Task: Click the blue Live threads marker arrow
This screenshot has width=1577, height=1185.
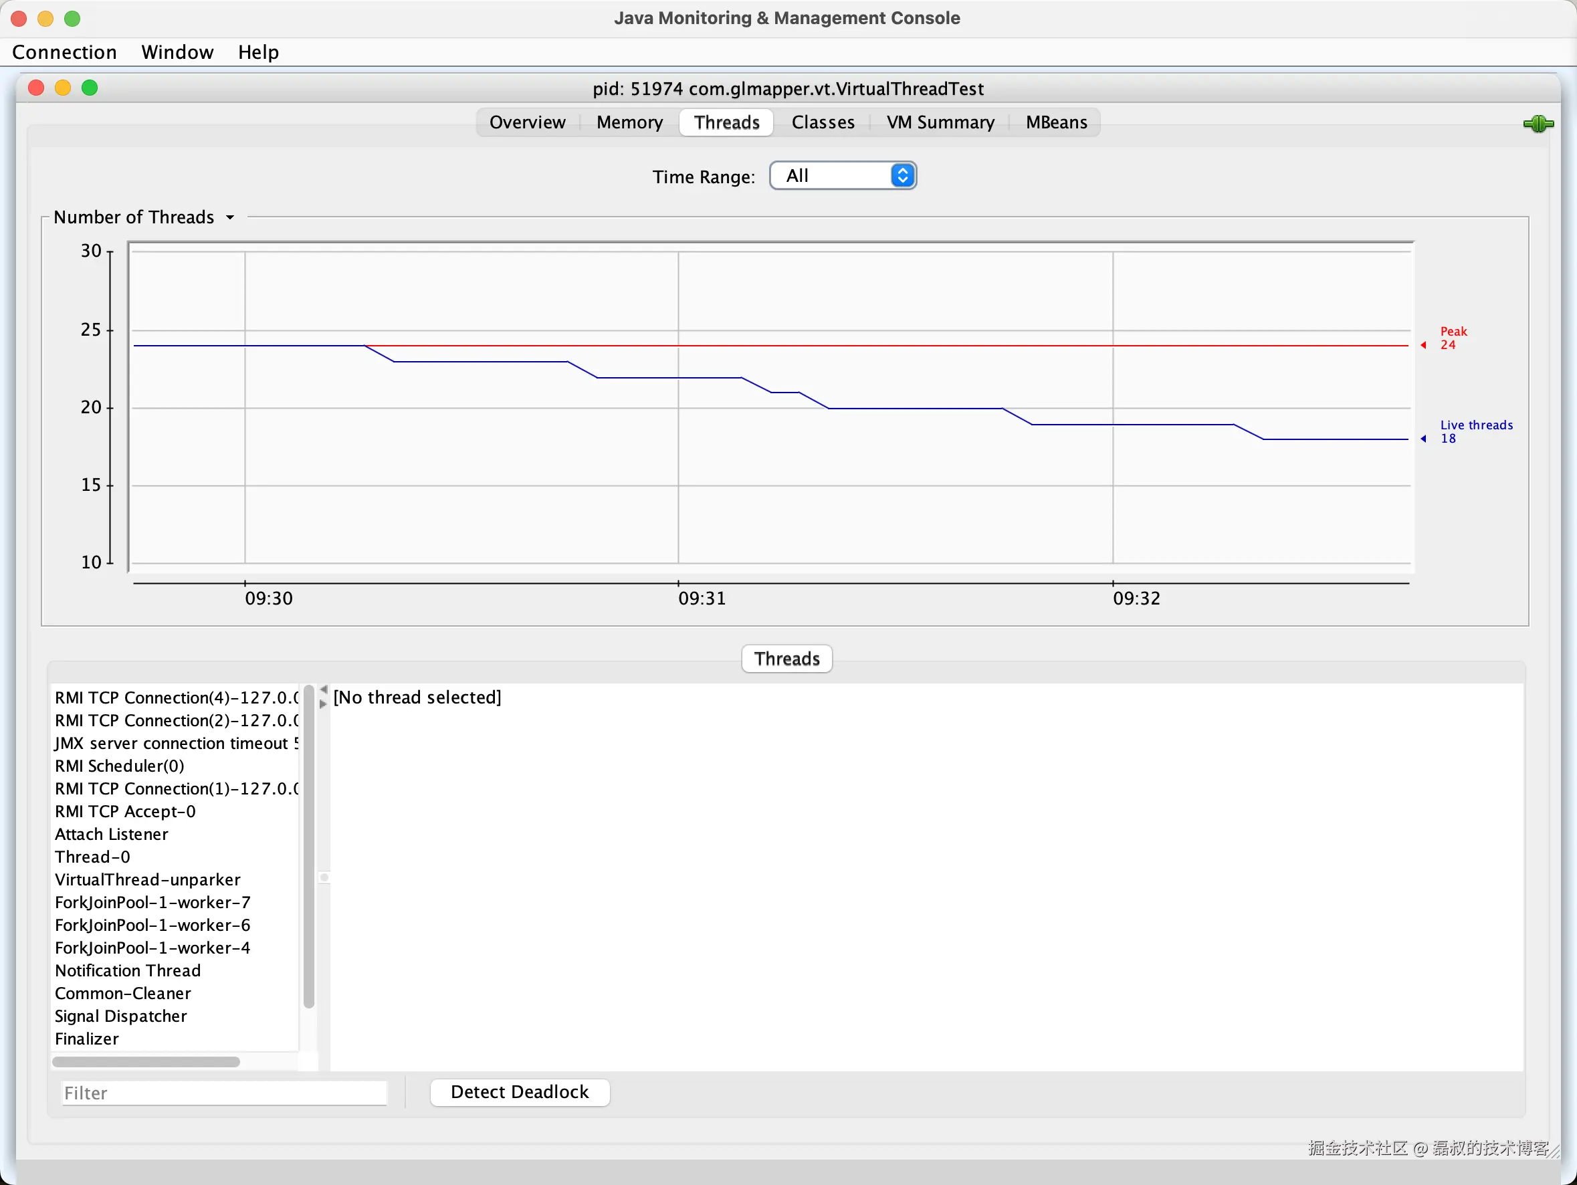Action: [x=1423, y=439]
